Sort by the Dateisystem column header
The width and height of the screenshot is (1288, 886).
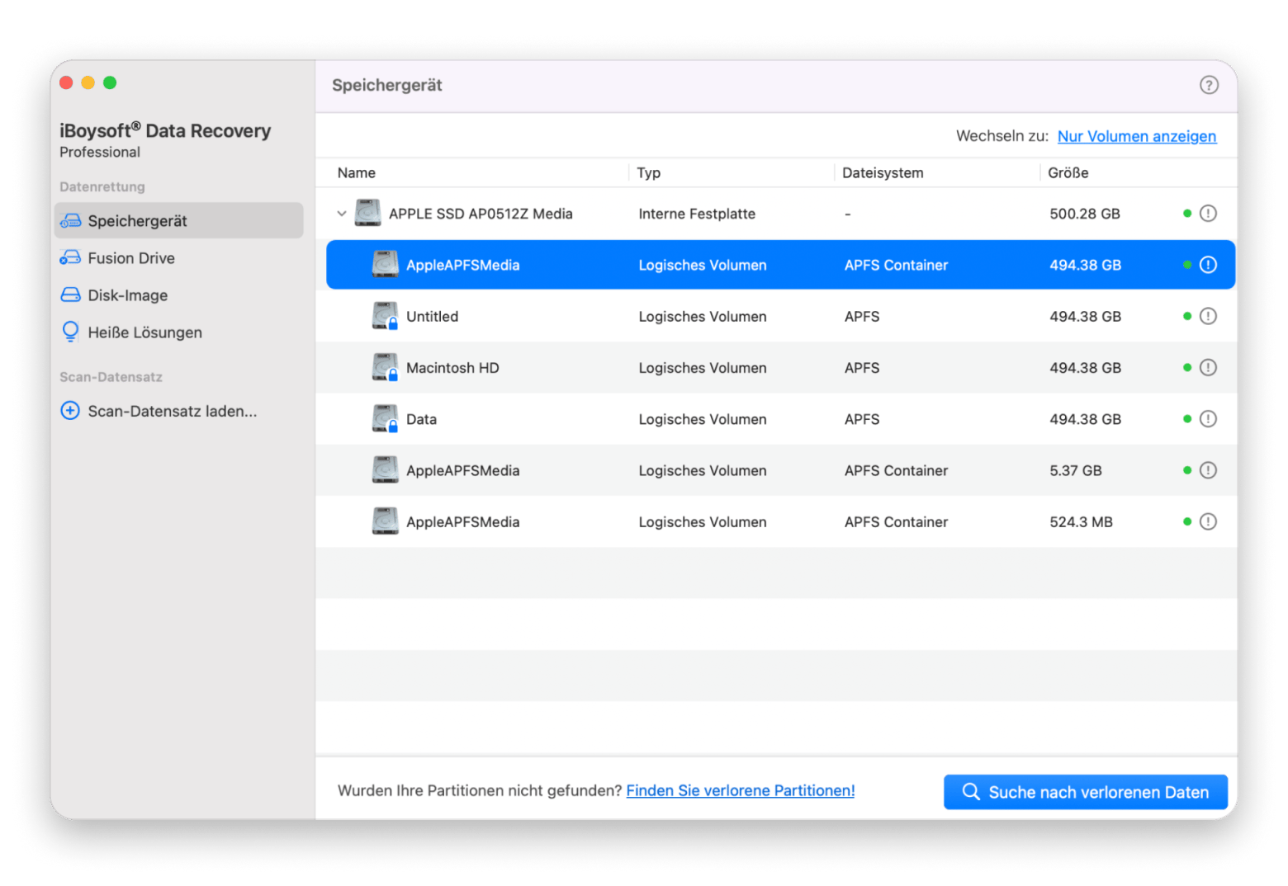pyautogui.click(x=883, y=172)
